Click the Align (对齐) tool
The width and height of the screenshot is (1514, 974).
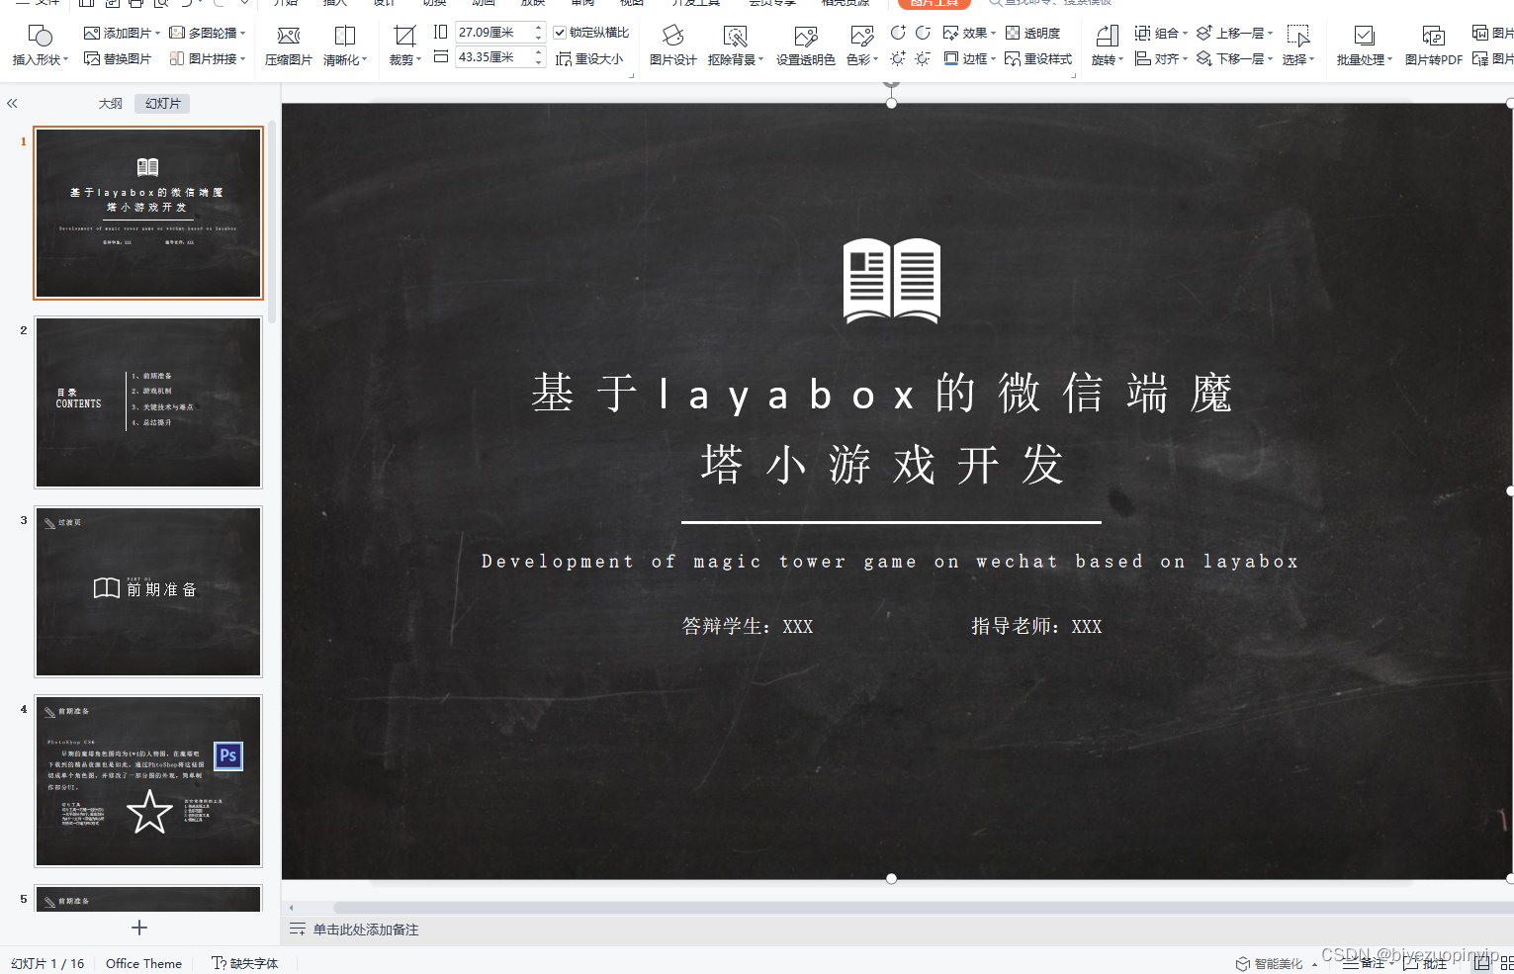[1159, 59]
